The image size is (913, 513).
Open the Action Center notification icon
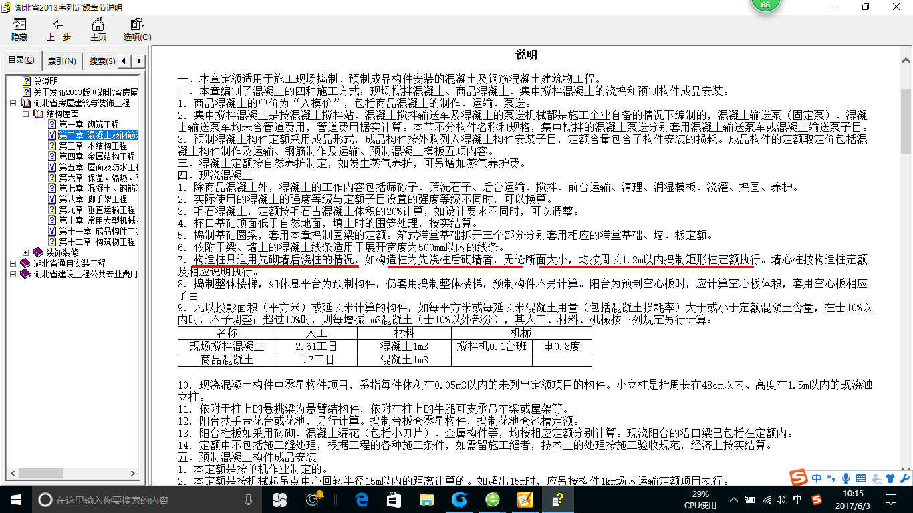pos(890,499)
